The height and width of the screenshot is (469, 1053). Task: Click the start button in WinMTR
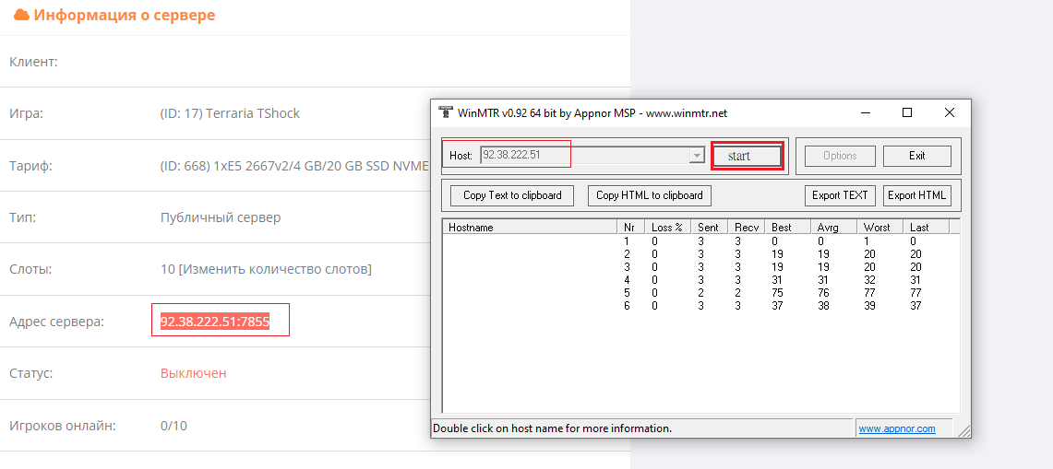747,156
